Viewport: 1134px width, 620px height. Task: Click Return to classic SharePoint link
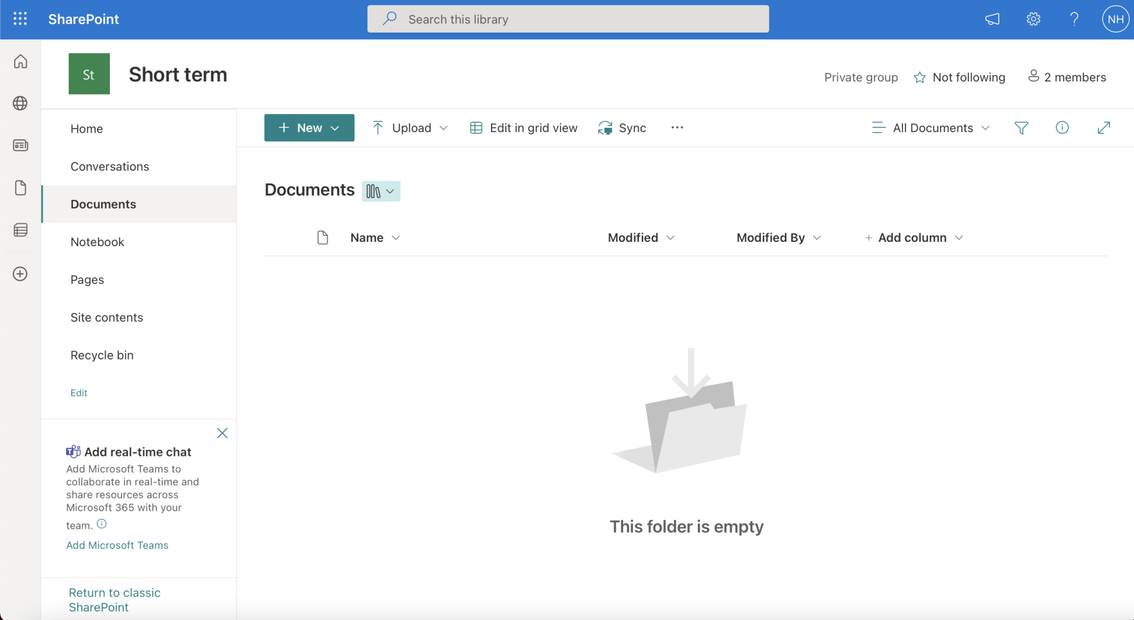pos(114,600)
